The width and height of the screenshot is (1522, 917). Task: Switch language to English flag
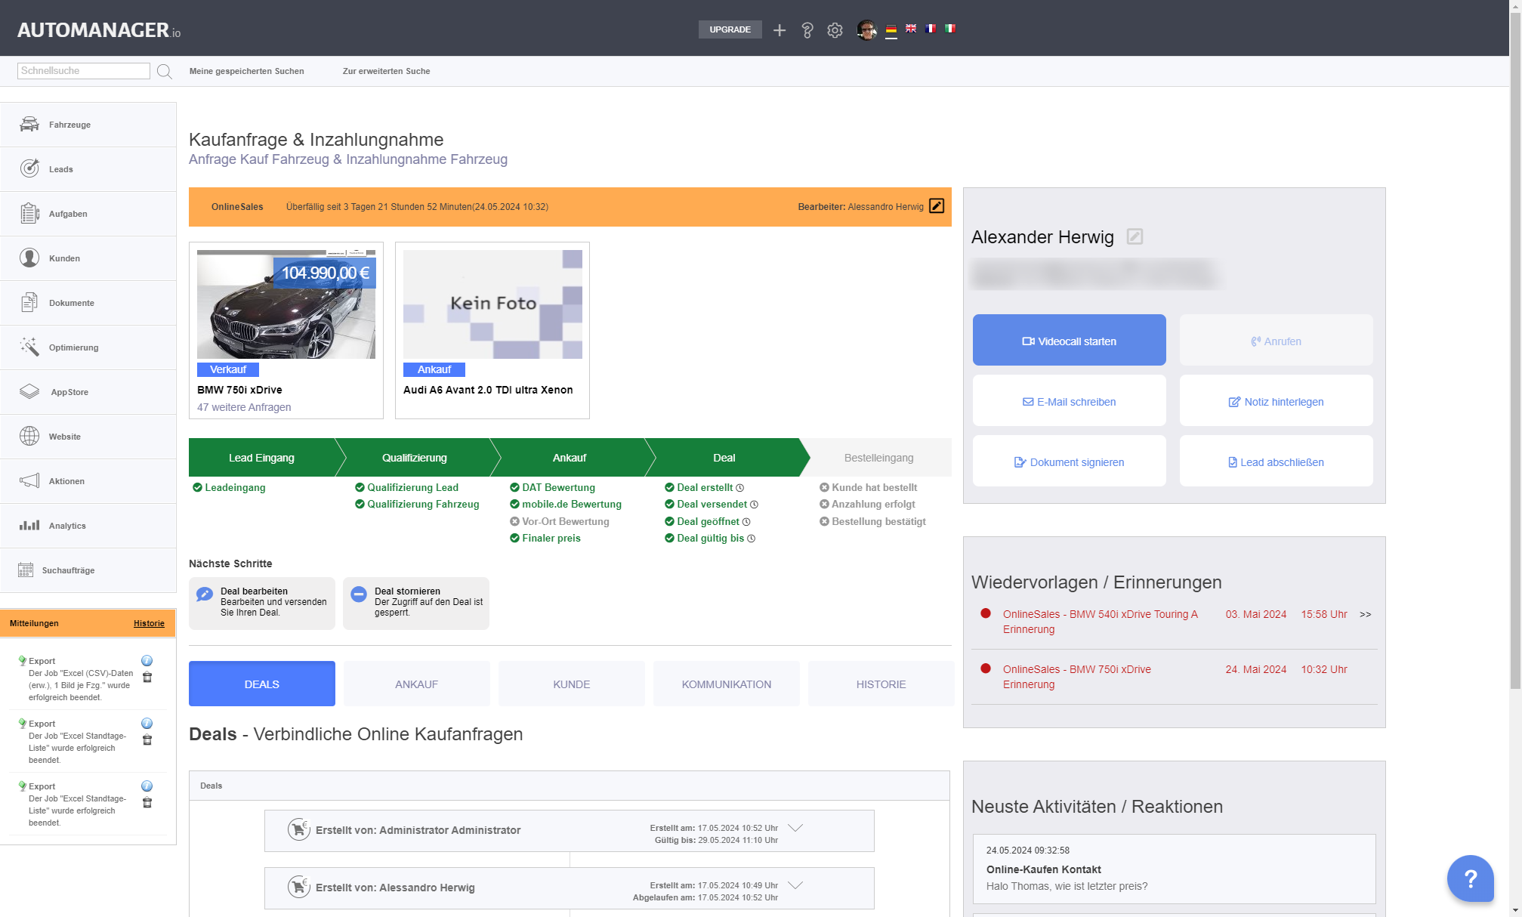(911, 29)
